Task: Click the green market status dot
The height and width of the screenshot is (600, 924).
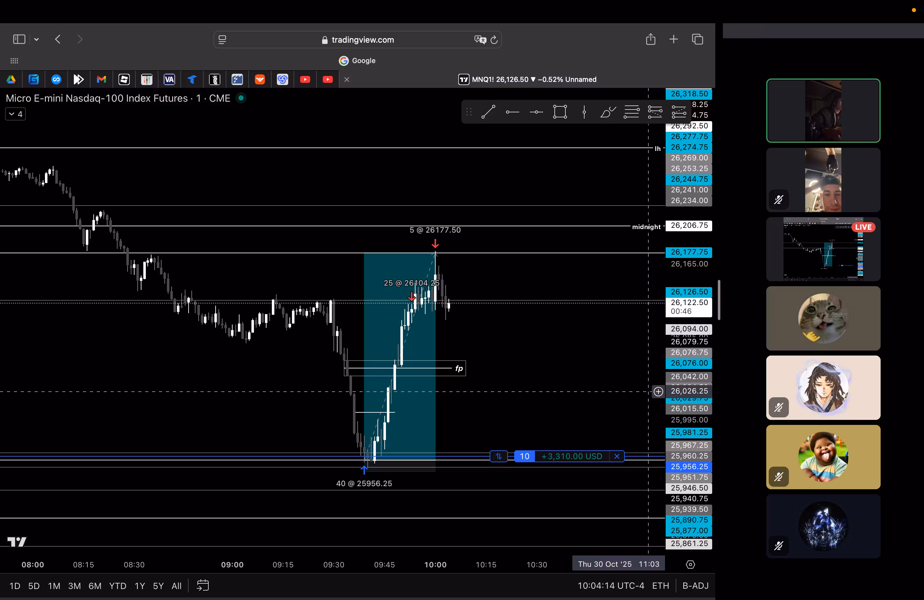Action: pyautogui.click(x=241, y=98)
